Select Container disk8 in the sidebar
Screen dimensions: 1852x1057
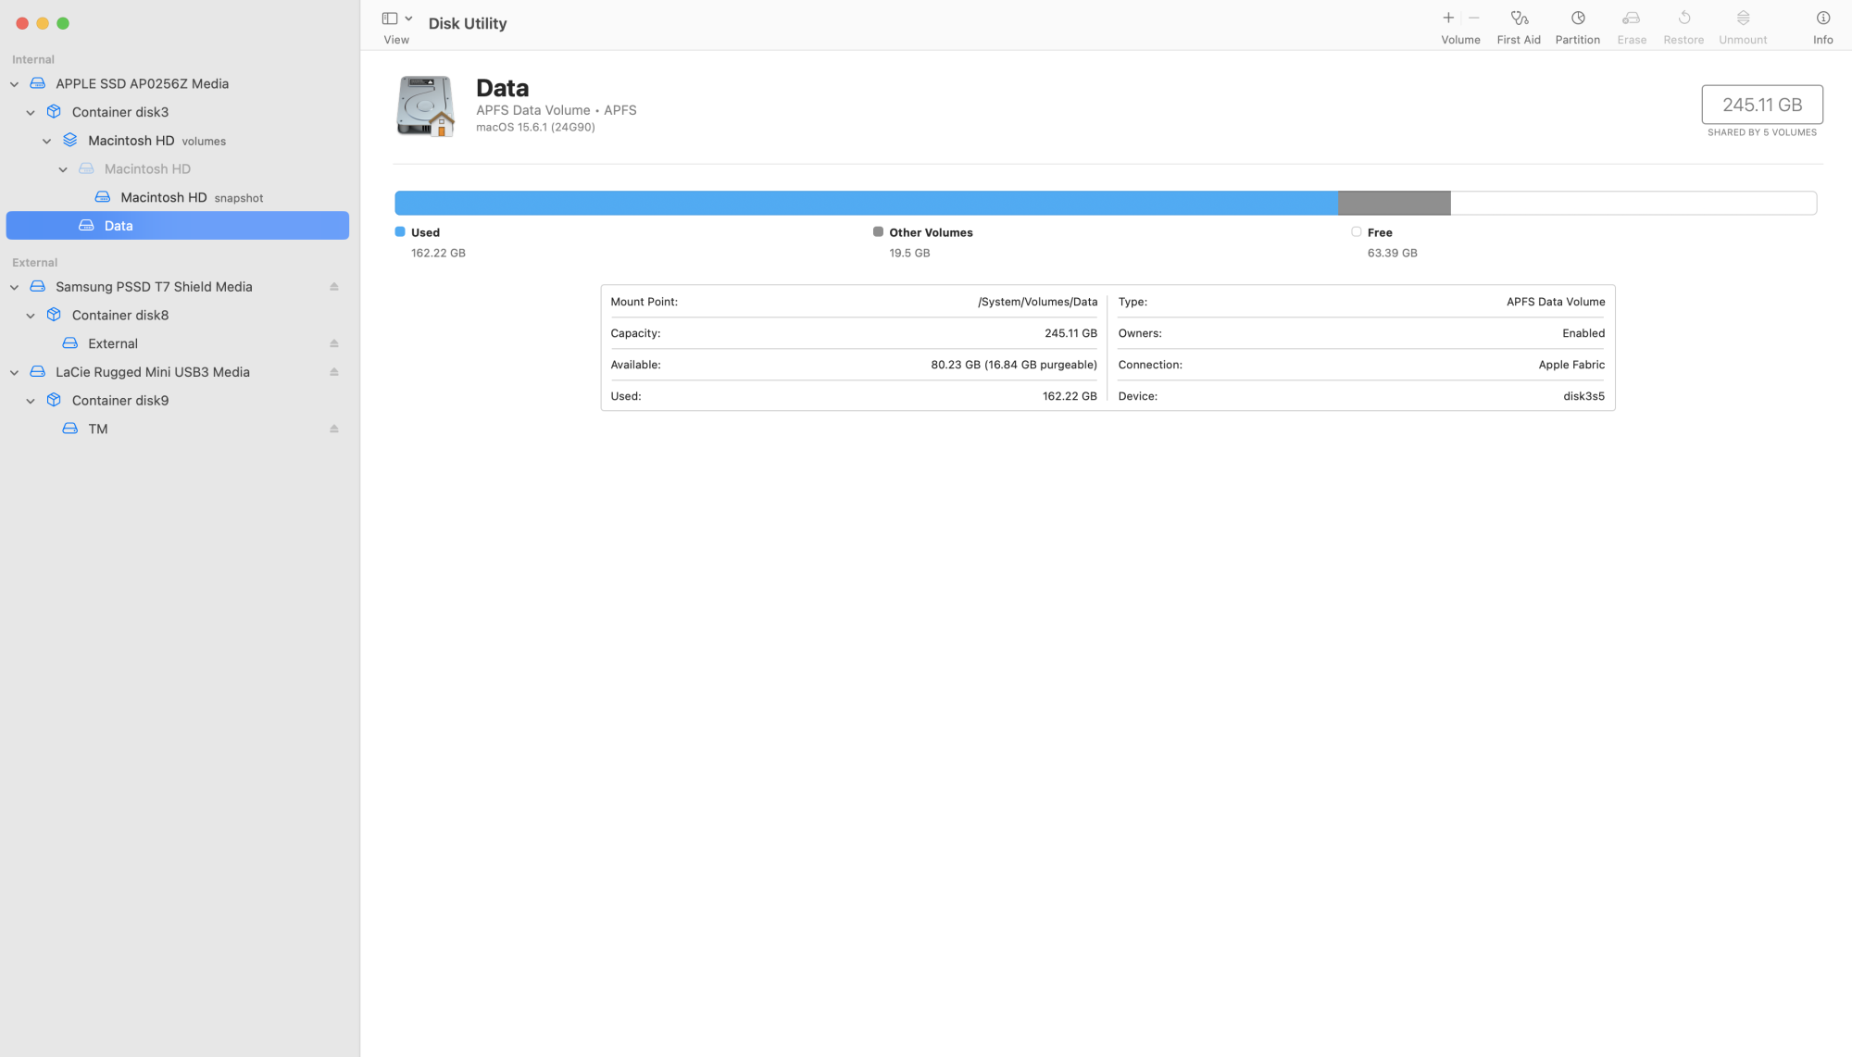(120, 315)
